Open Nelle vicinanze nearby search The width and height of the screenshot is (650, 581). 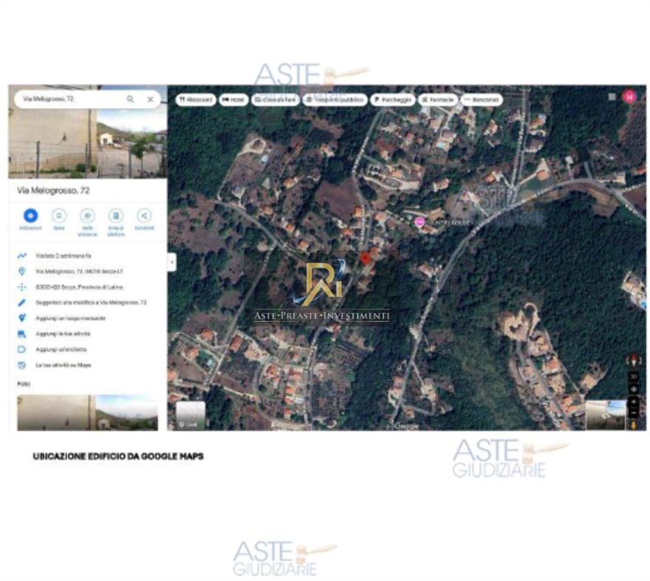(87, 216)
